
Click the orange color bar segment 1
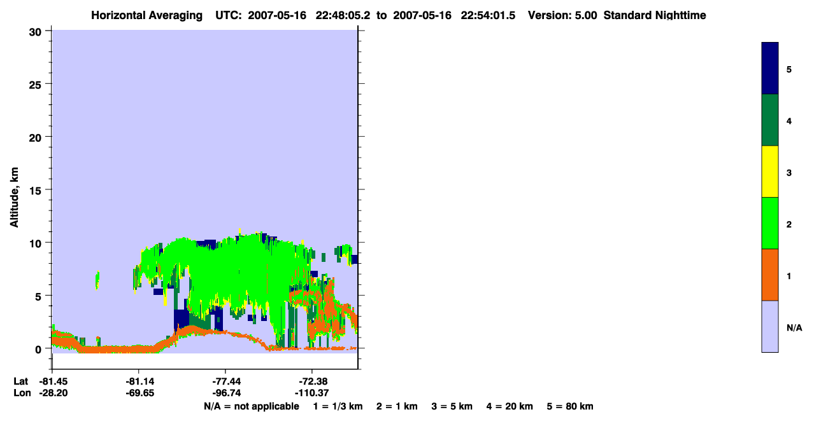pos(770,275)
